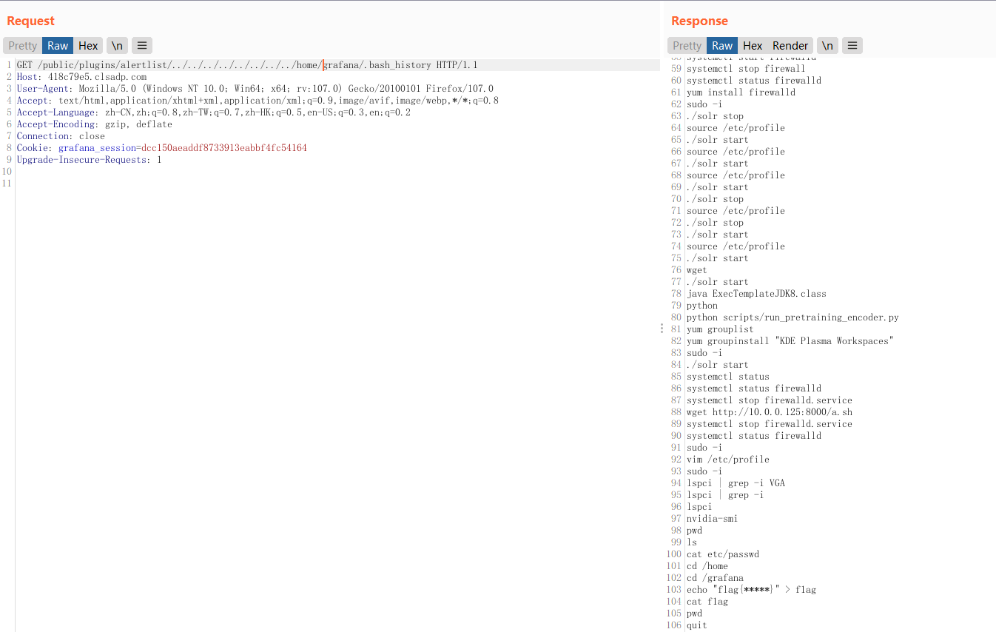Image resolution: width=996 pixels, height=632 pixels.
Task: Click response line 'yum grouplist'
Action: click(720, 329)
